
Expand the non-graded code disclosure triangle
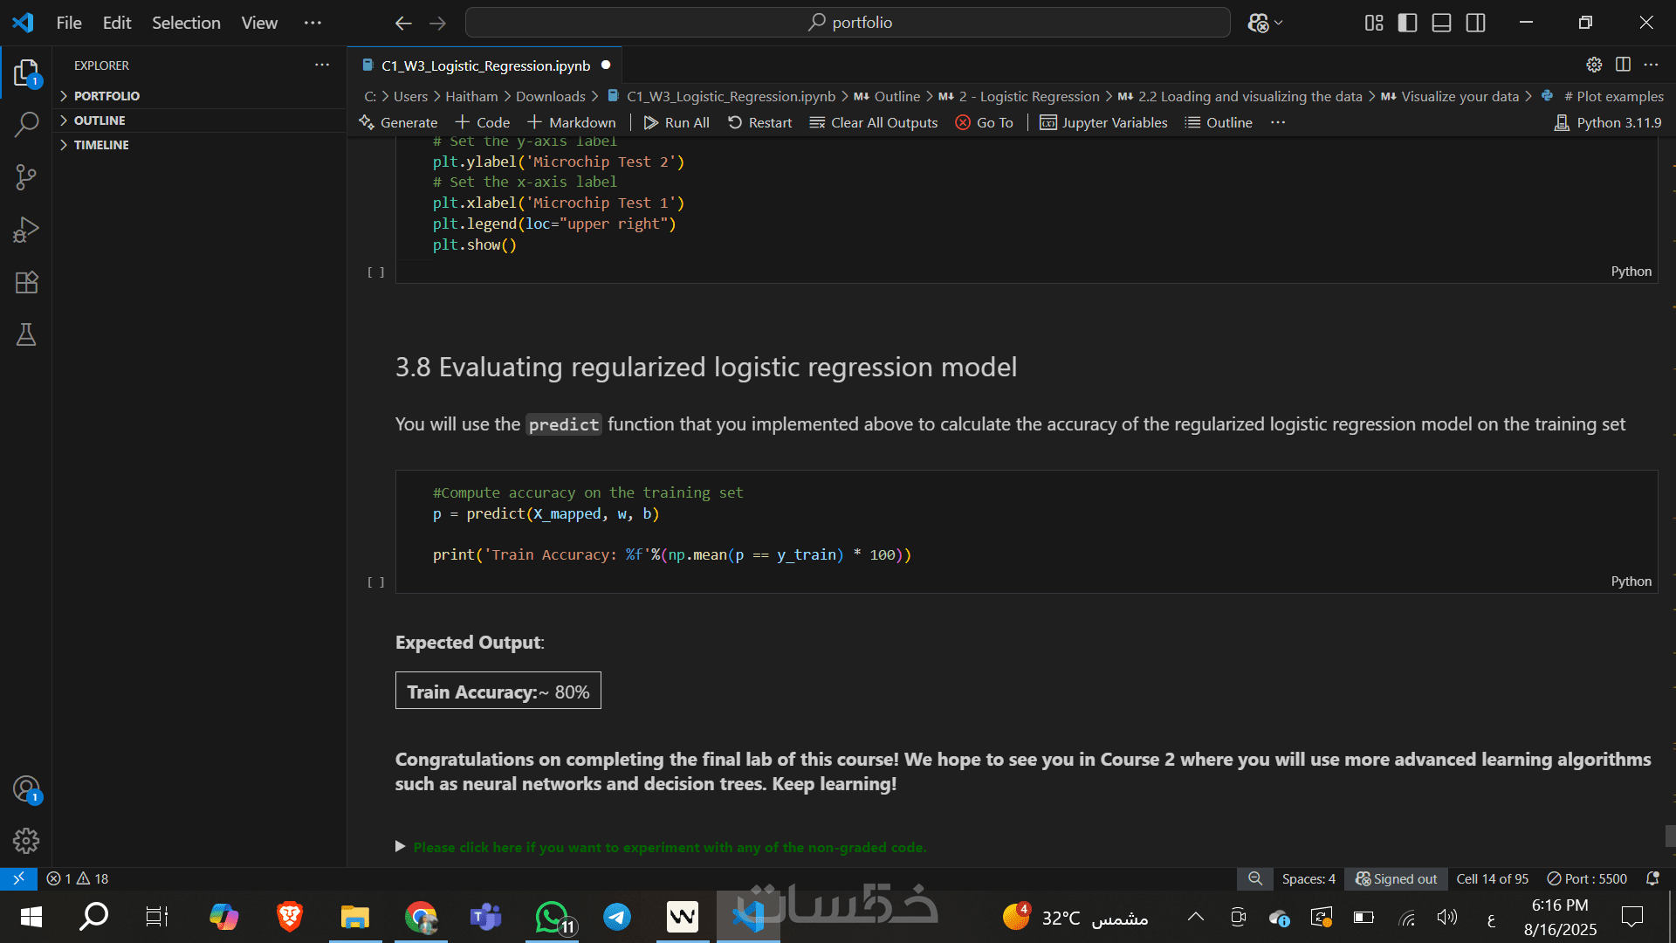pyautogui.click(x=400, y=846)
